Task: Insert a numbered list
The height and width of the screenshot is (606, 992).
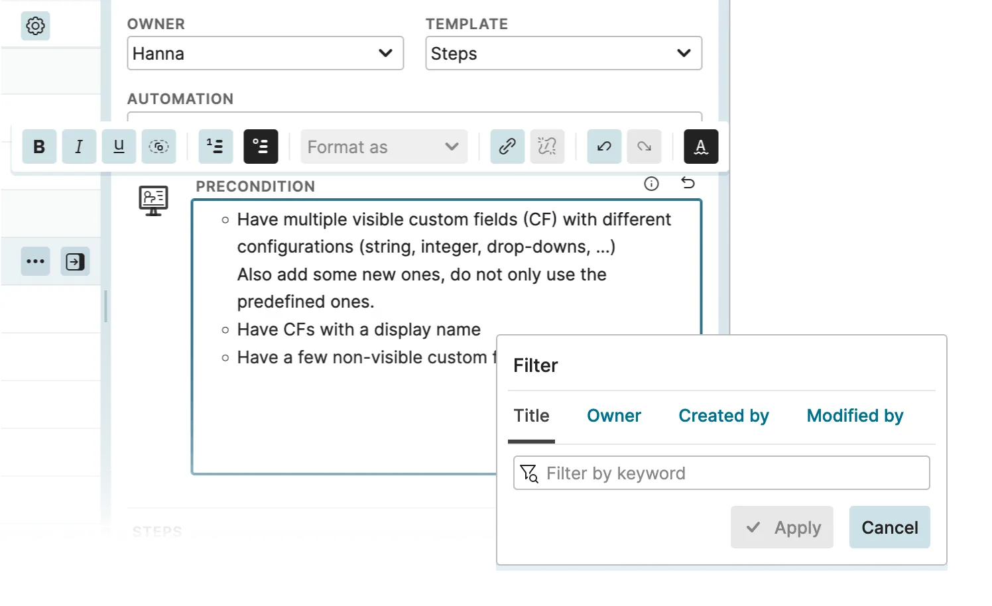Action: 216,147
